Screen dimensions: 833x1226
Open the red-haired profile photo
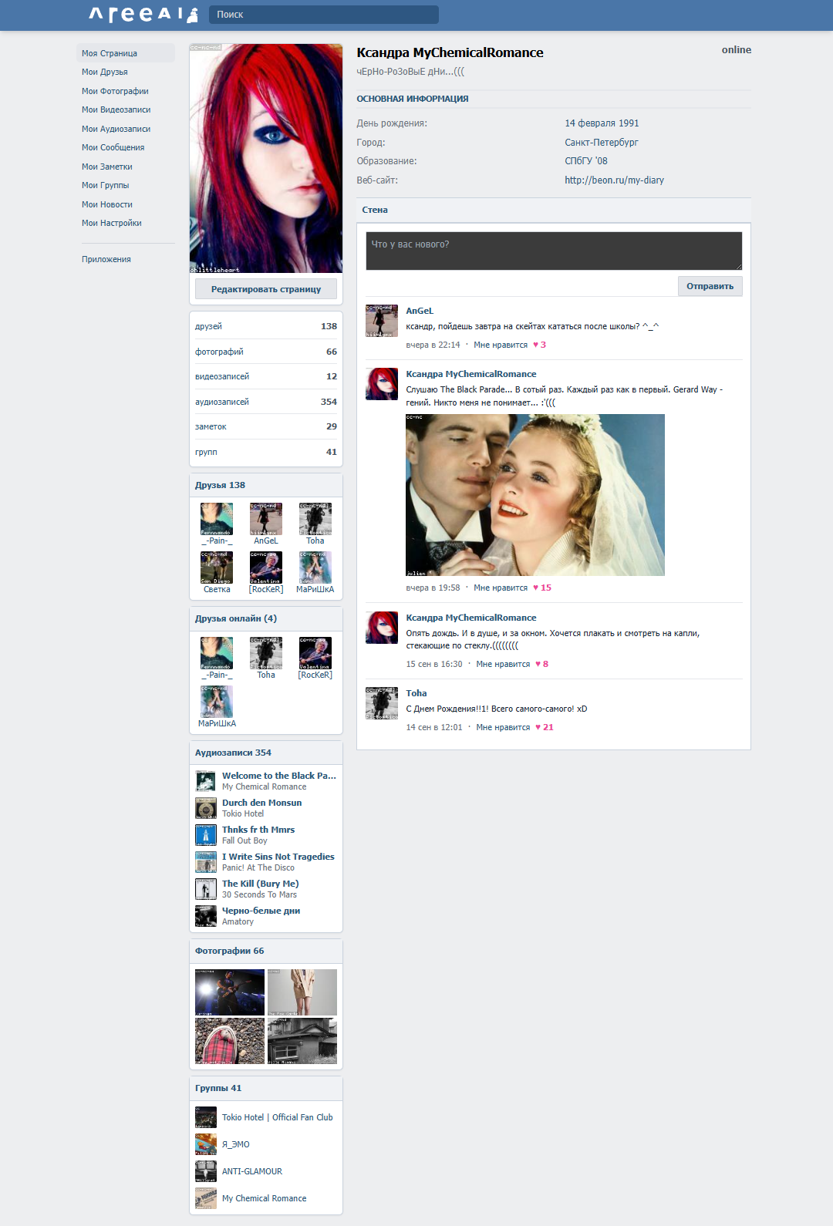point(266,159)
